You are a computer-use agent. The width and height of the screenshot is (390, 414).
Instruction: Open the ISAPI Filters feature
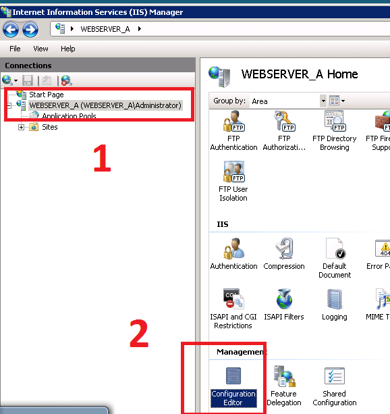(x=284, y=305)
